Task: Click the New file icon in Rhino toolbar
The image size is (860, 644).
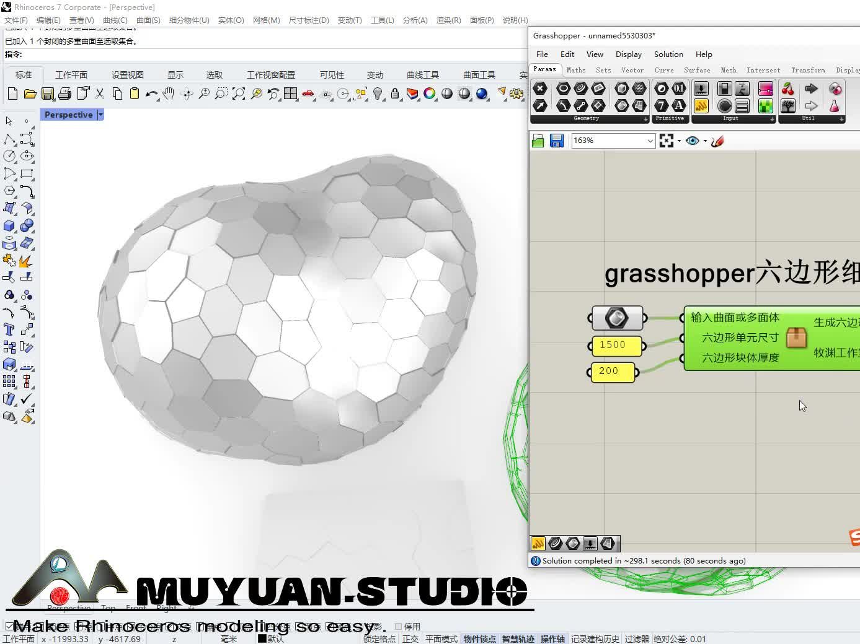Action: 12,94
